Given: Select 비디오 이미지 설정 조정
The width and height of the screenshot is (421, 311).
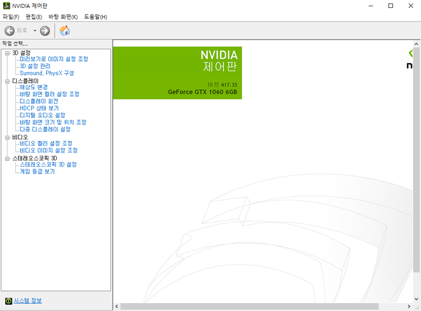Looking at the screenshot, I should 48,150.
